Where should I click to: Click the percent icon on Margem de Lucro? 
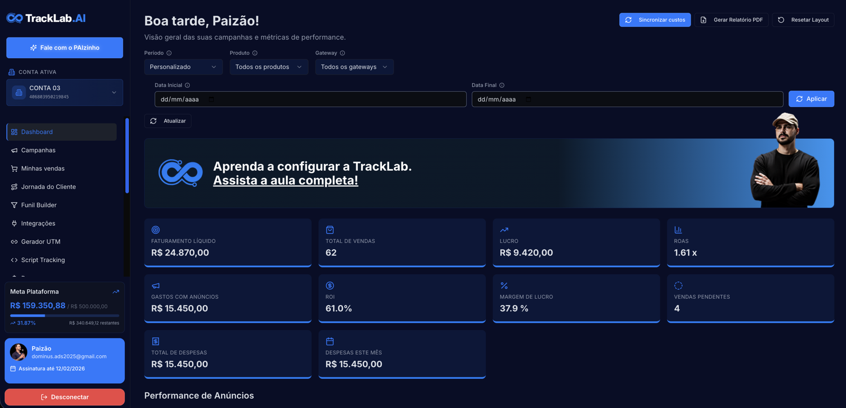click(504, 286)
